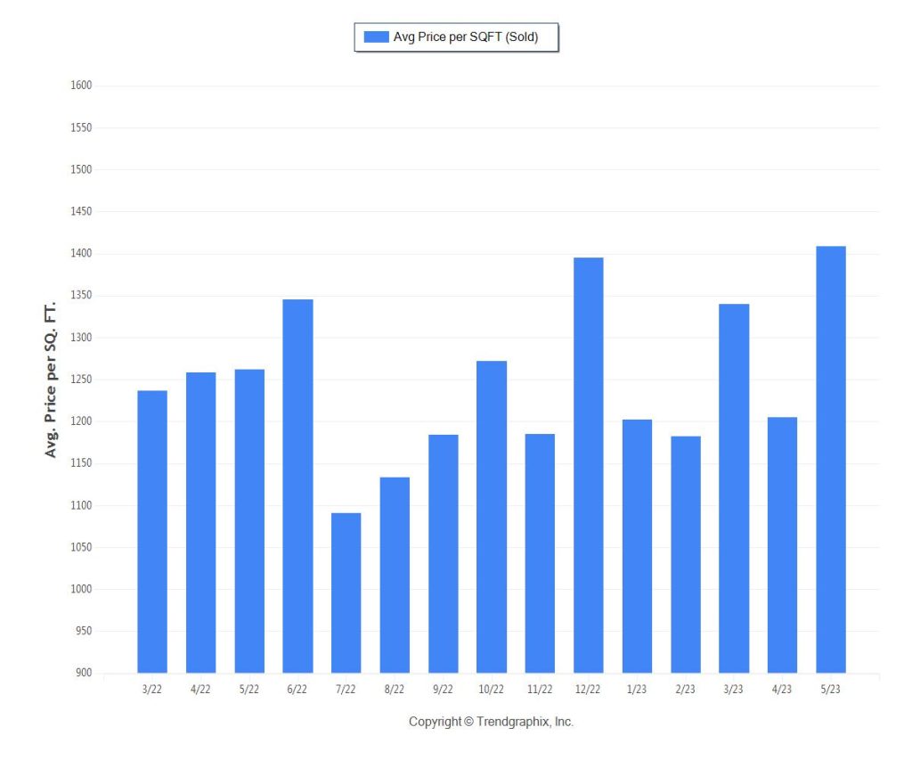This screenshot has height=760, width=912.
Task: Select the 8/22 bar
Action: [x=395, y=575]
